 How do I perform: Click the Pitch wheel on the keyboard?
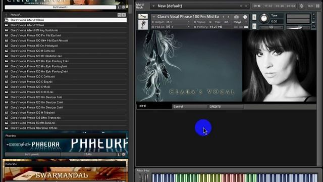point(140,177)
